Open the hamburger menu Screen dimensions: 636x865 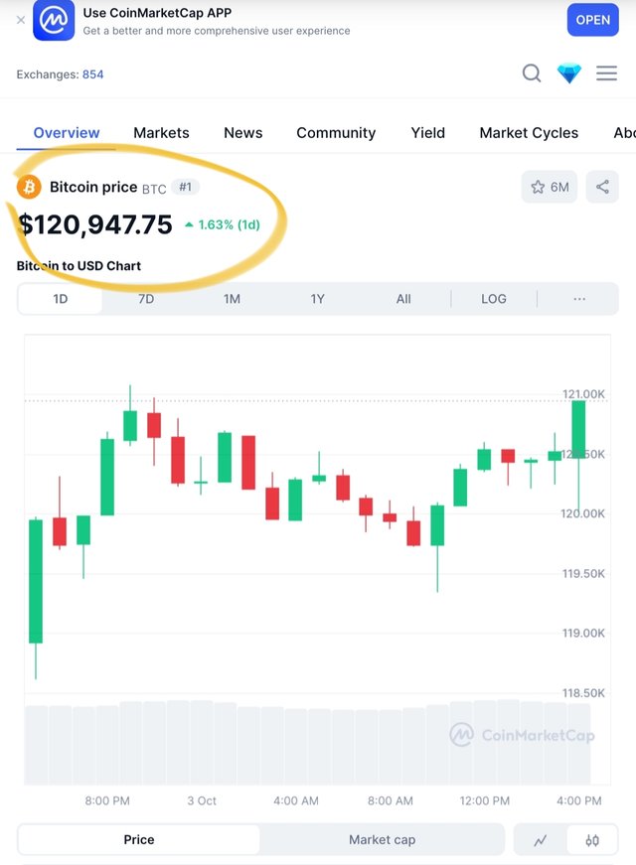[606, 73]
